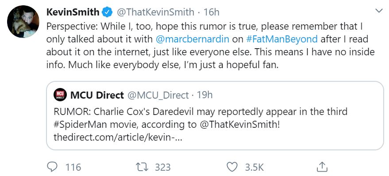The width and height of the screenshot is (389, 176).
Task: Open the #SpiderMan hashtag in quoted tweet
Action: coord(81,125)
